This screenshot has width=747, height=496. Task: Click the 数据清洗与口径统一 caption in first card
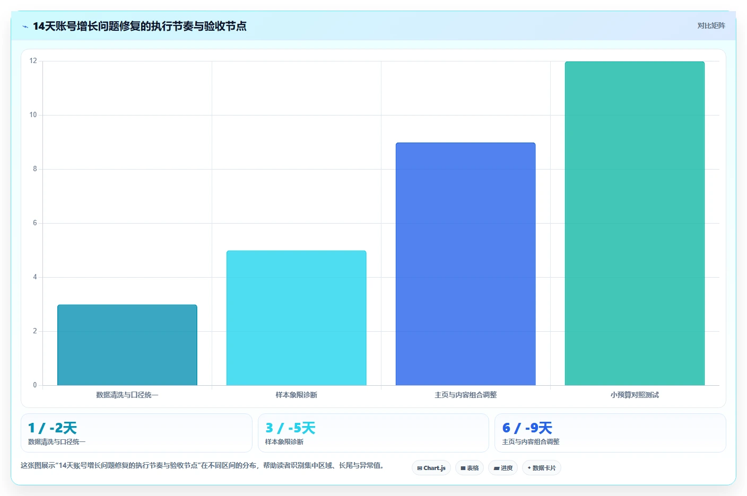tap(57, 442)
